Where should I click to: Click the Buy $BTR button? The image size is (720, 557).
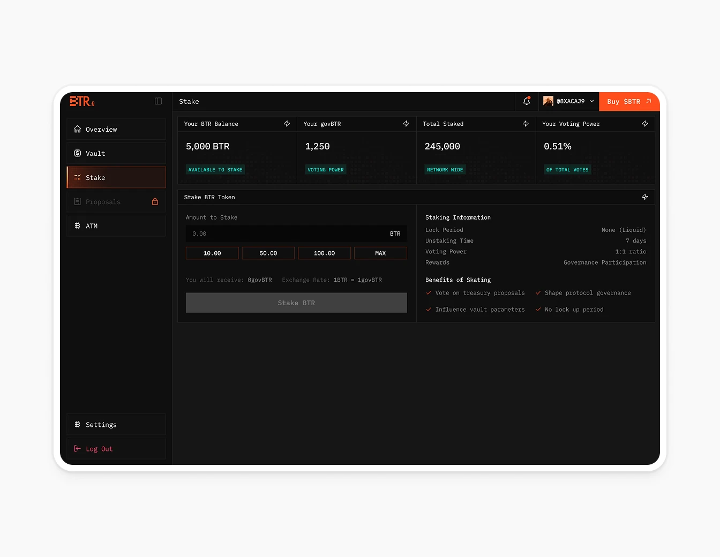tap(629, 101)
